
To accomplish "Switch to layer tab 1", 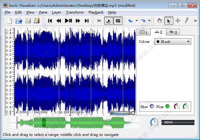I will pyautogui.click(x=143, y=32).
